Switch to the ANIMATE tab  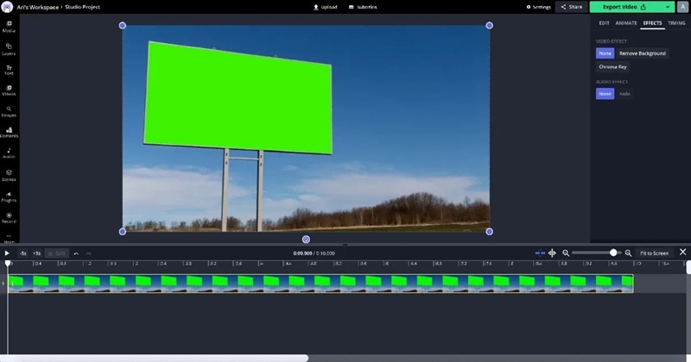point(626,23)
